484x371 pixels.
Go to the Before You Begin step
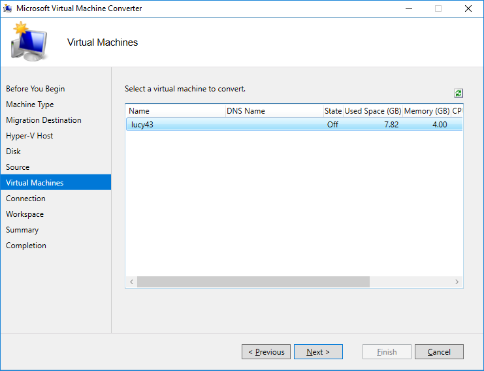(x=35, y=89)
